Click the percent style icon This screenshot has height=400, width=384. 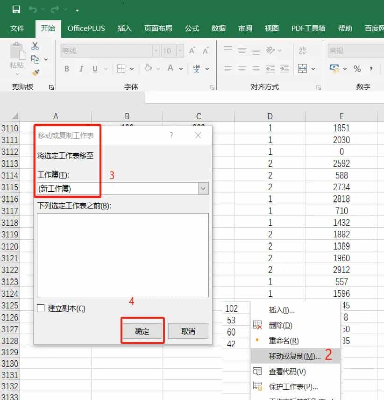tap(357, 69)
